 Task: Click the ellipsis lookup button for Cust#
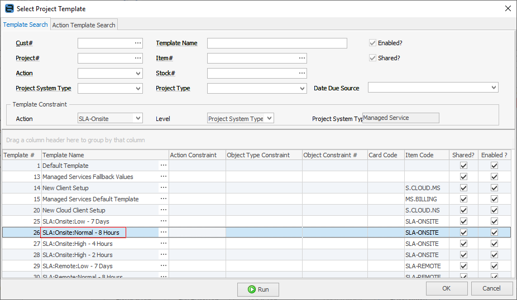pyautogui.click(x=137, y=43)
